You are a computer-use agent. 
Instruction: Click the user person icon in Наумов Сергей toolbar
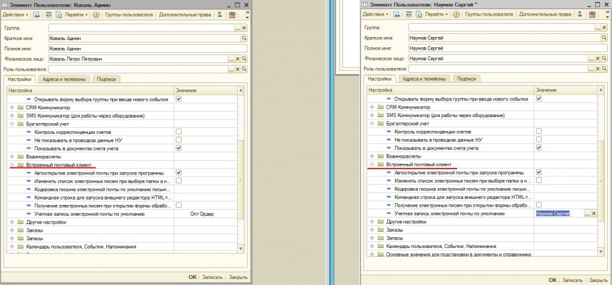[x=580, y=15]
